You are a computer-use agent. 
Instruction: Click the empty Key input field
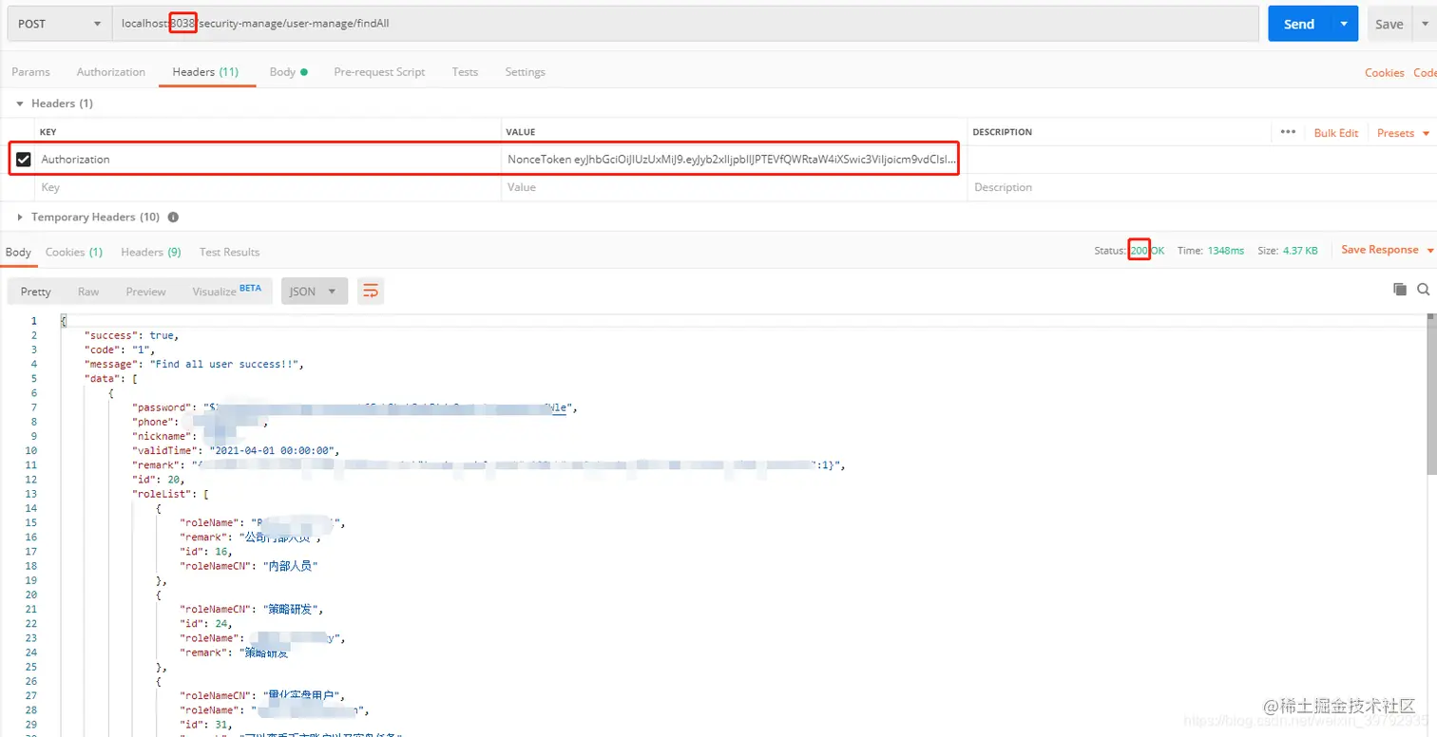tap(268, 187)
